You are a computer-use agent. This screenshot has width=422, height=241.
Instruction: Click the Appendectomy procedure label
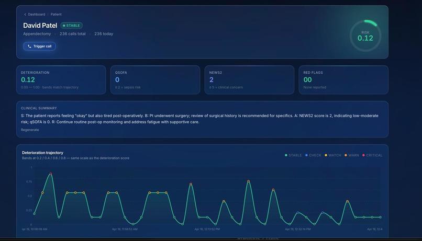(37, 34)
